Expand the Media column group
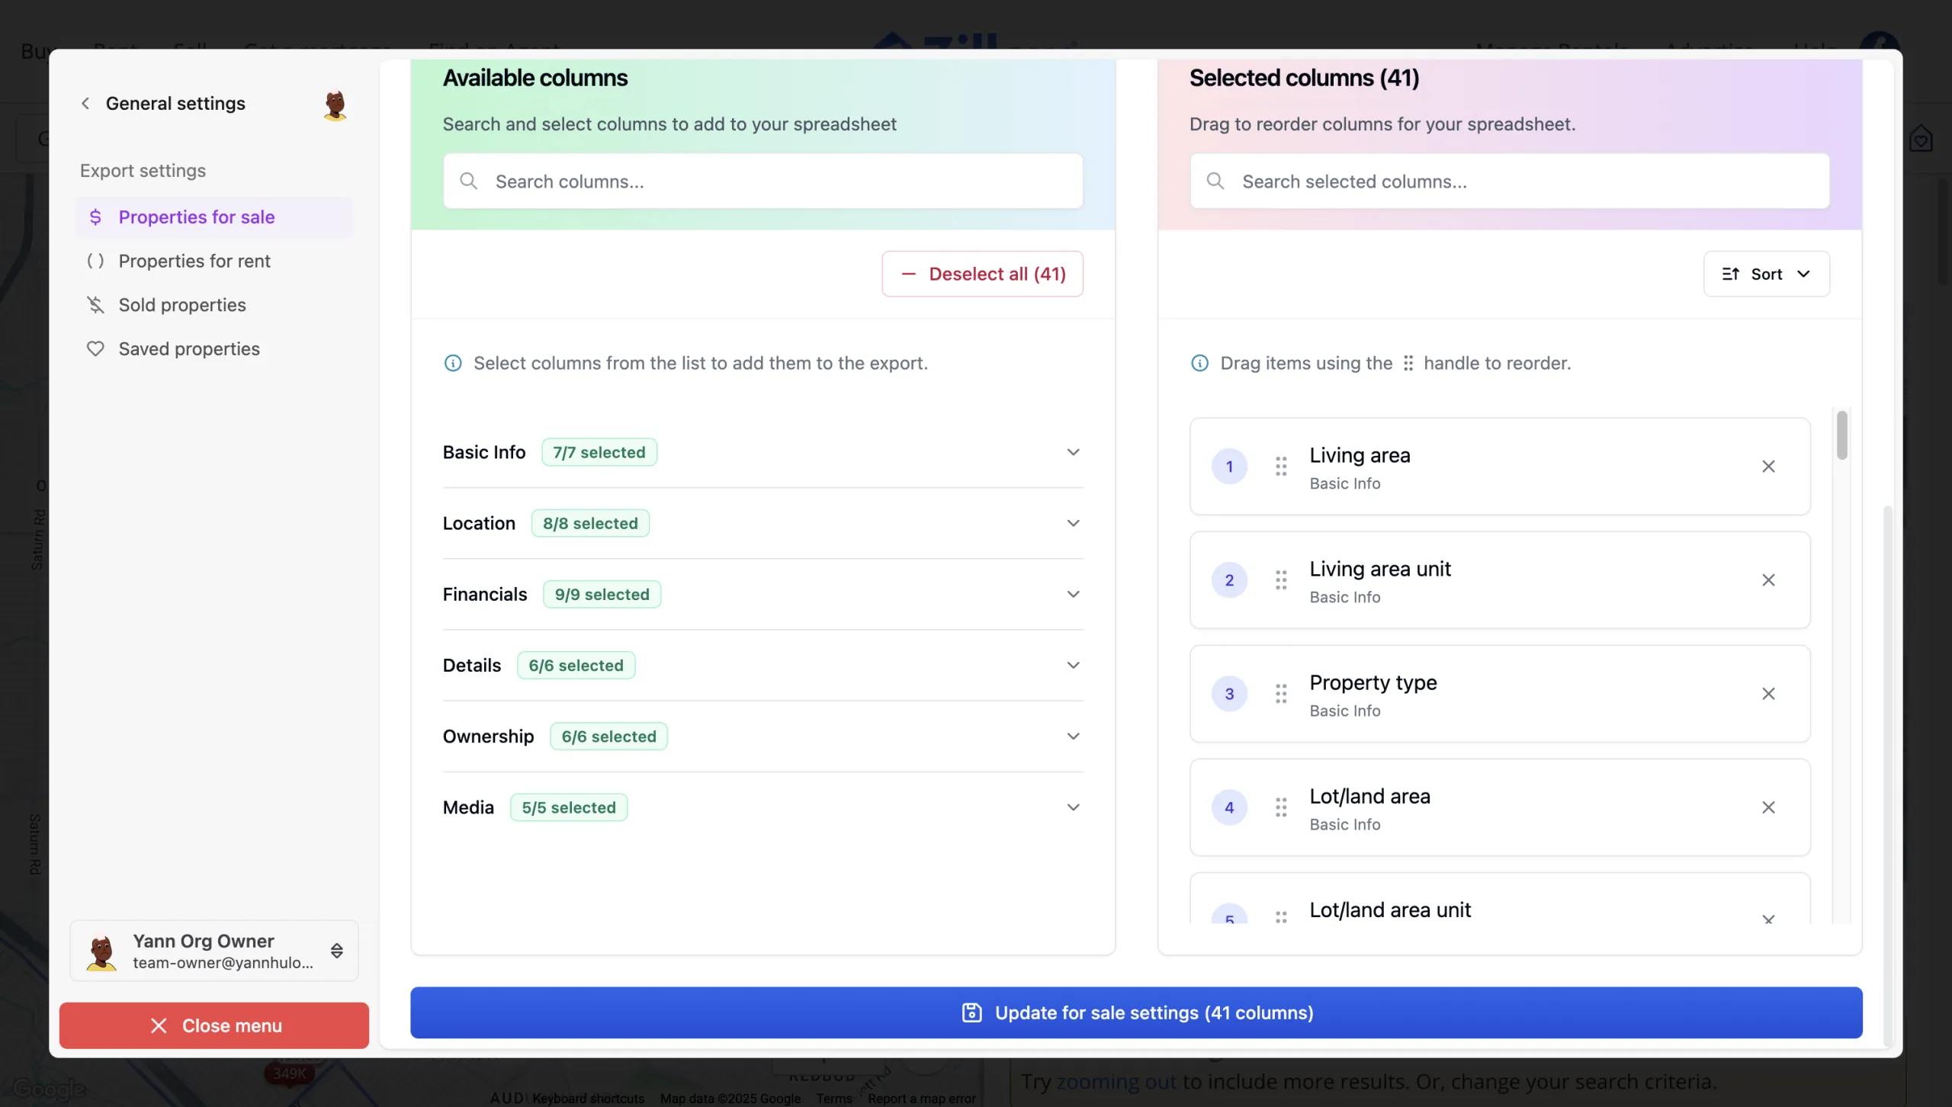 coord(1073,806)
